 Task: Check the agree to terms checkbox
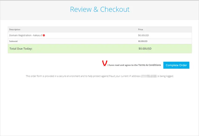[x=105, y=65]
